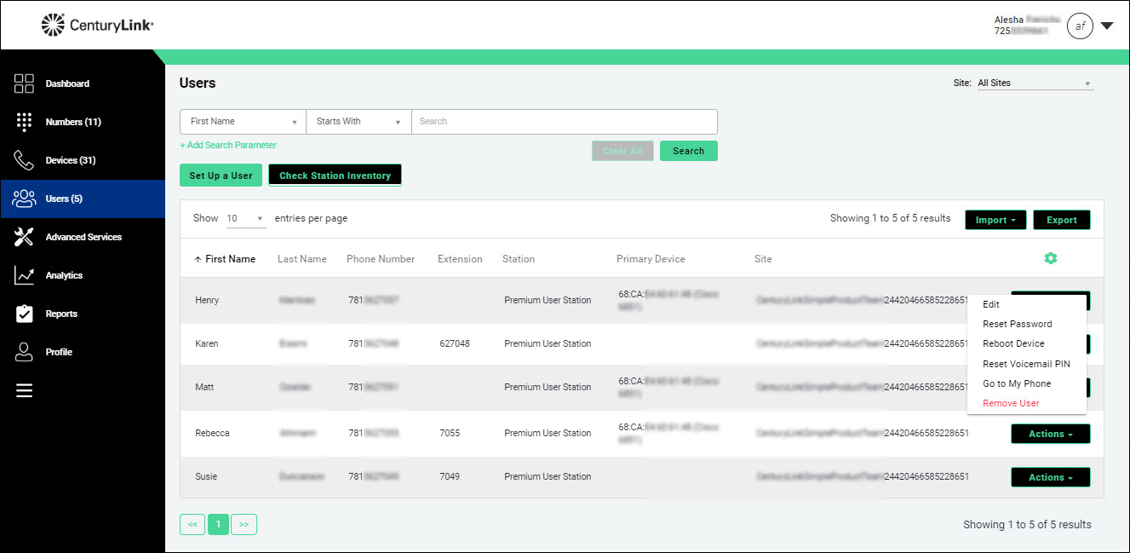Click the Devices phone handset icon

coord(24,160)
